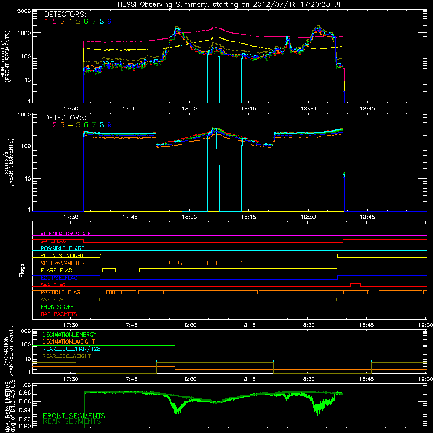Screen dimensions: 433x433
Task: Click the MON. counts/s (FRONT SEGMENTS) axis title
Action: 5,56
